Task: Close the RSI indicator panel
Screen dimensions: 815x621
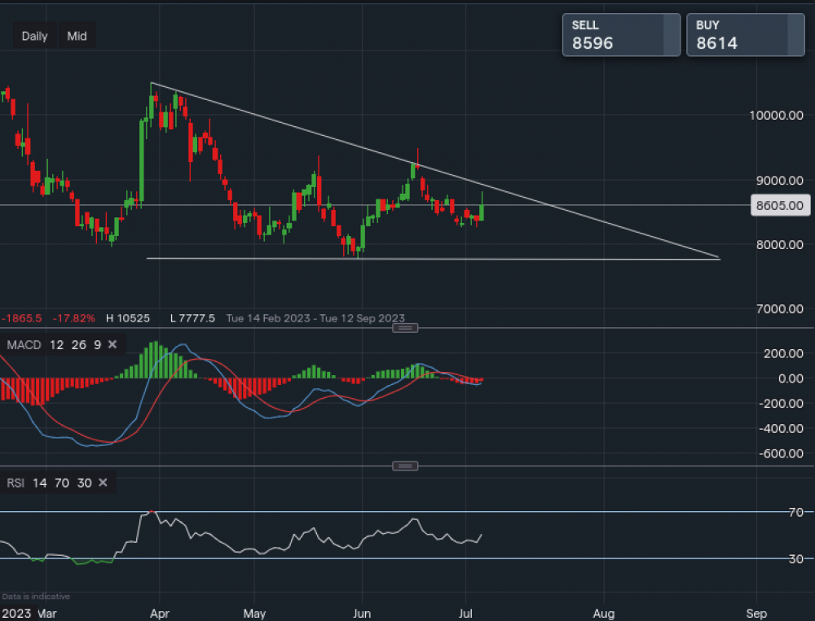Action: 103,483
